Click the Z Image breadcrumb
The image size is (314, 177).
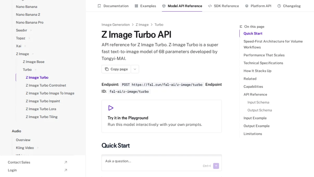(x=142, y=25)
